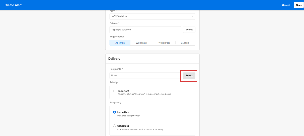304x136 pixels.
Task: Click the chevron arrow in Type field
Action: coord(192,17)
